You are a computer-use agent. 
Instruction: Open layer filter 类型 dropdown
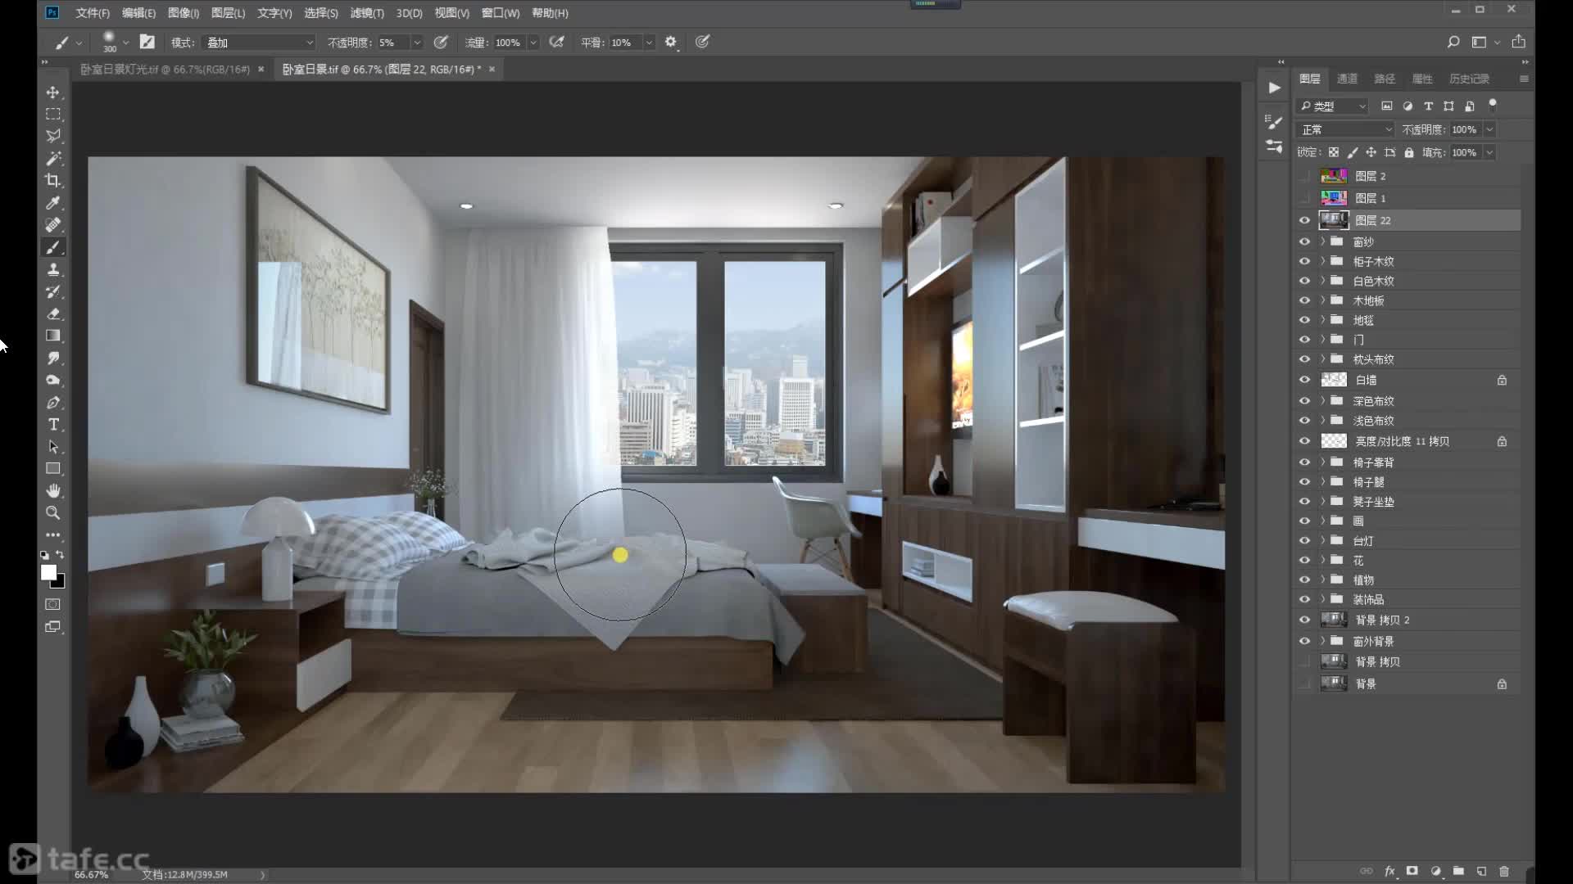tap(1332, 106)
